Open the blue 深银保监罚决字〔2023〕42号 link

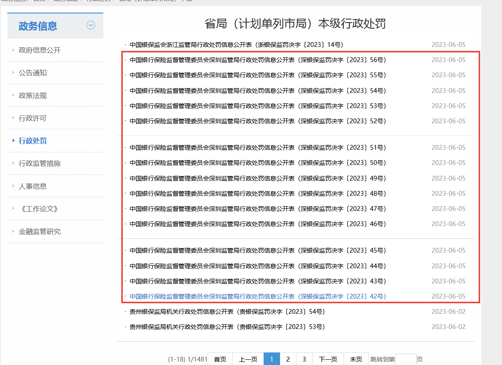[258, 296]
